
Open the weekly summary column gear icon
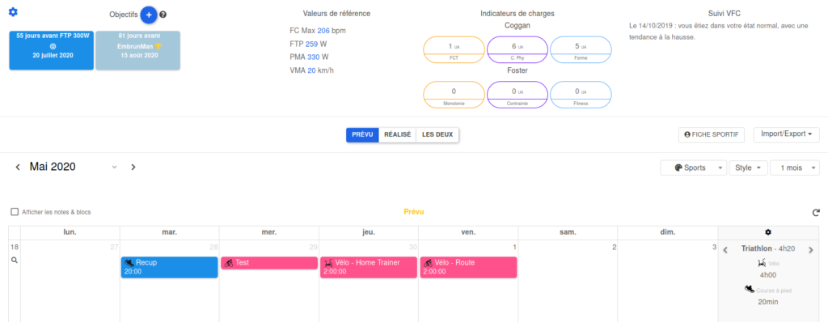tap(768, 232)
